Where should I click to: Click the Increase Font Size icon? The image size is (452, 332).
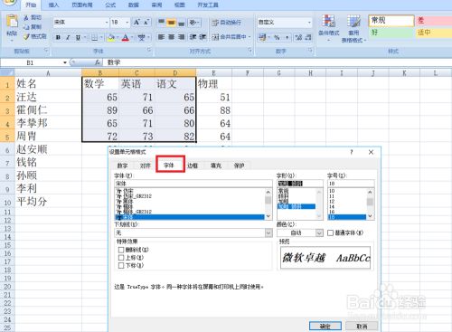(137, 23)
